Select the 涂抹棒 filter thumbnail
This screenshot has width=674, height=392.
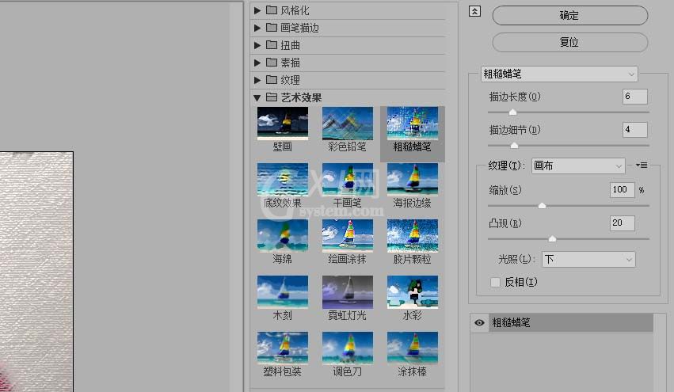point(412,348)
